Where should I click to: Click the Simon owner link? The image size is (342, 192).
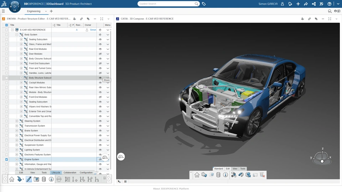click(93, 30)
